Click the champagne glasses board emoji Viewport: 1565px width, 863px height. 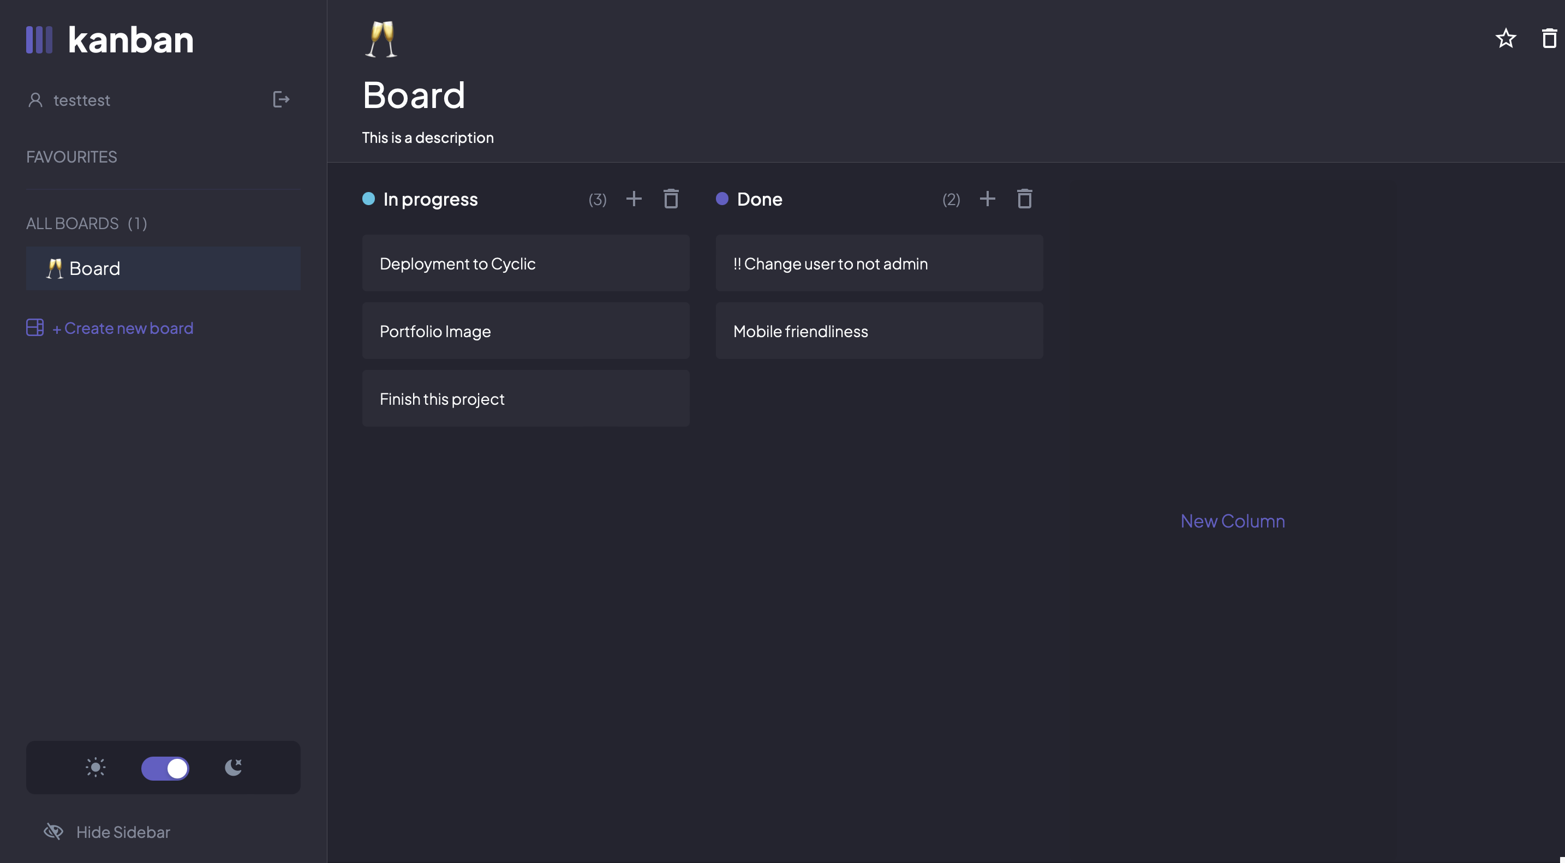tap(381, 38)
